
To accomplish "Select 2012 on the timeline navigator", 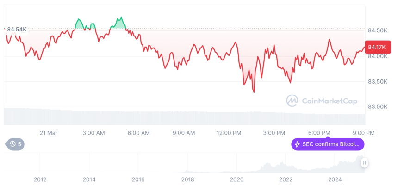I will coord(40,179).
